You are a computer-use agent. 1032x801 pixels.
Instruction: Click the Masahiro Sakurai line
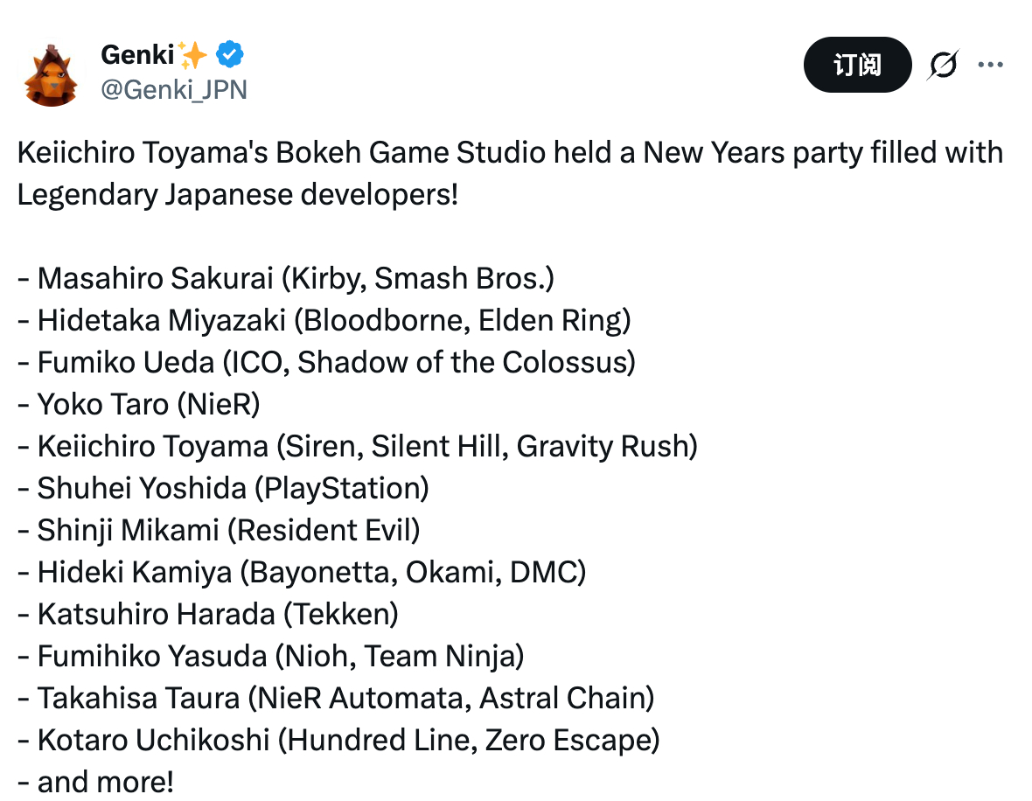coord(285,278)
